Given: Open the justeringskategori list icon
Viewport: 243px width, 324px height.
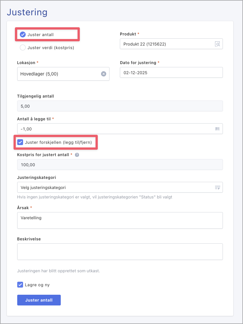Looking at the screenshot, I should [217, 187].
